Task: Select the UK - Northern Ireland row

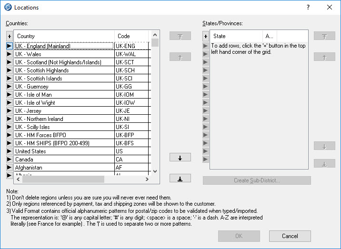Action: (64, 119)
